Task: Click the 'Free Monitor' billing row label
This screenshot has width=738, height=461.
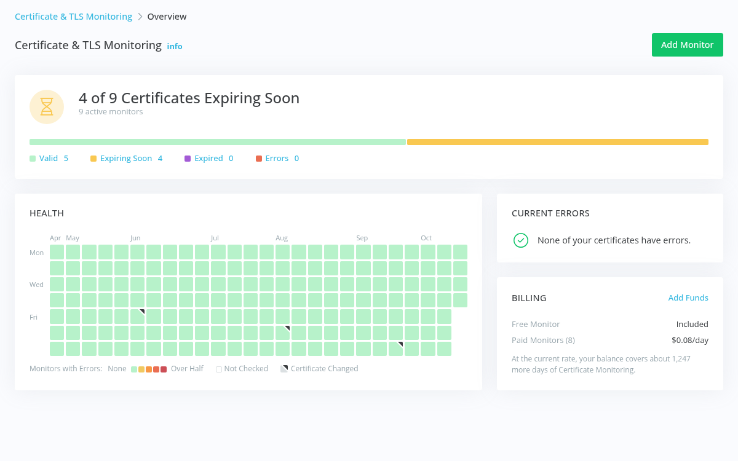Action: click(536, 324)
